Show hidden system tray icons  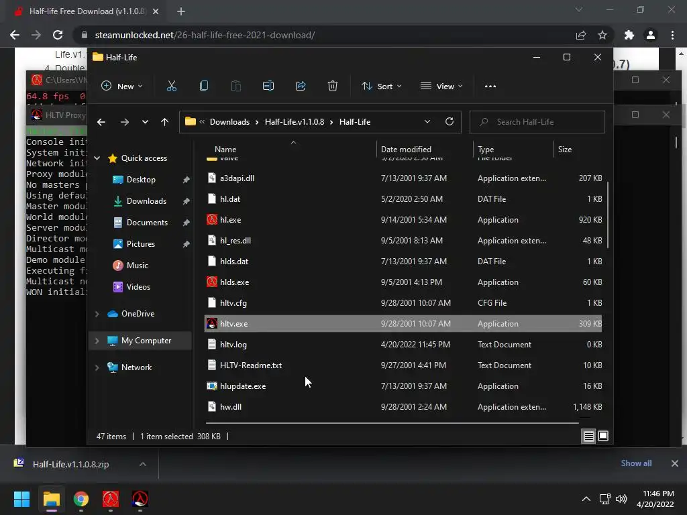pos(586,499)
